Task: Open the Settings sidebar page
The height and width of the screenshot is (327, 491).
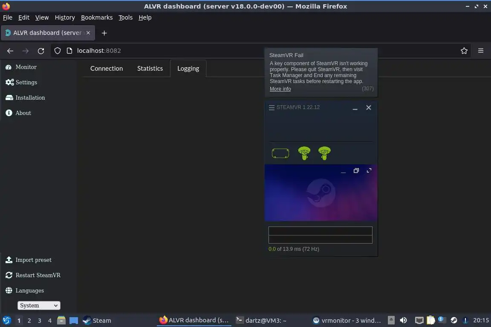Action: (x=21, y=82)
